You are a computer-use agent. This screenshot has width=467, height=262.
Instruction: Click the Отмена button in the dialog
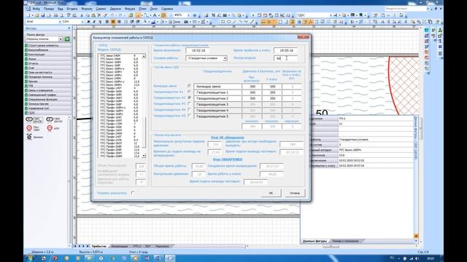click(295, 193)
